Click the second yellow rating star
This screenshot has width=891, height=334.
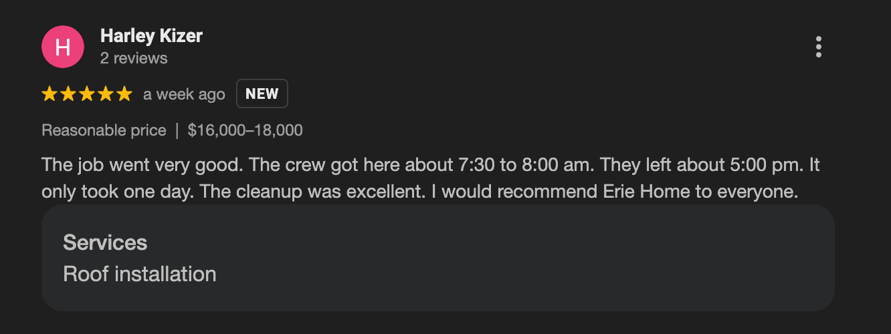[68, 94]
